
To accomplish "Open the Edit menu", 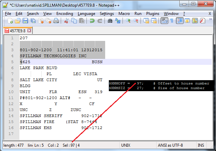I will coord(19,14).
